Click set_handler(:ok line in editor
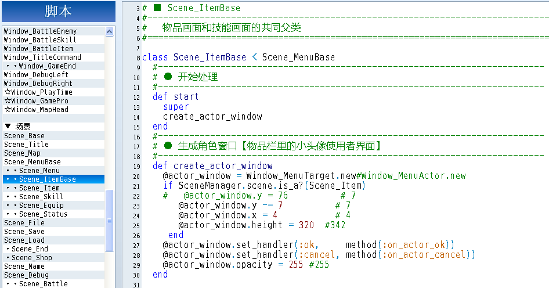This screenshot has height=288, width=549. click(309, 244)
